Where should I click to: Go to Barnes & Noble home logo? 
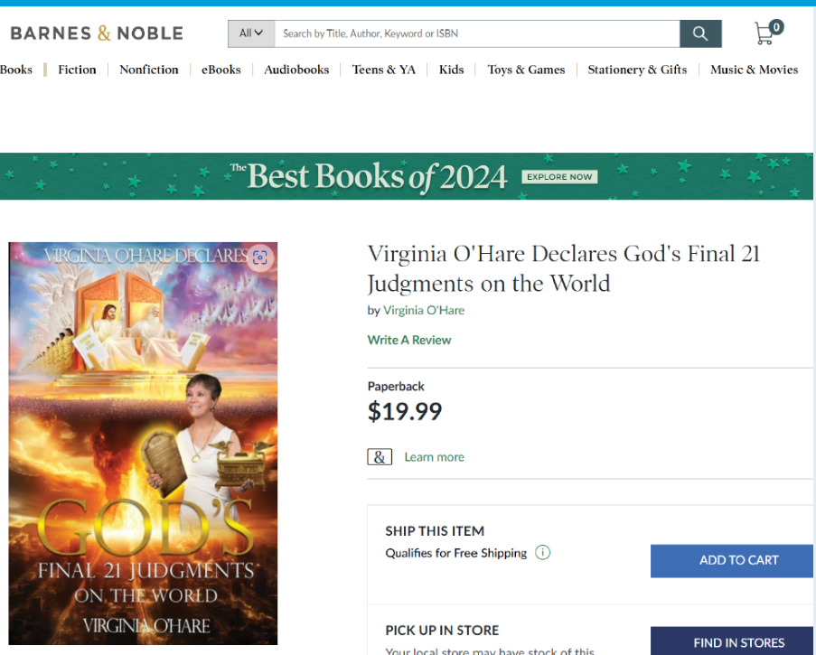point(97,33)
